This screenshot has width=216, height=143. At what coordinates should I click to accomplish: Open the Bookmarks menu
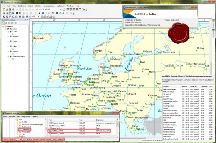[22, 6]
